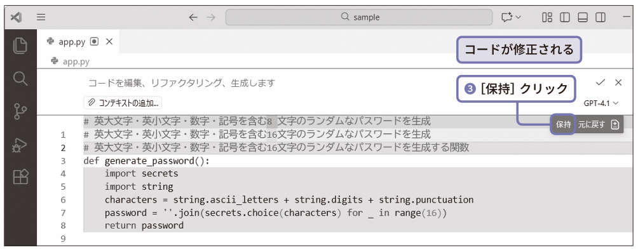
Task: Toggle the primary side bar
Action: pyautogui.click(x=565, y=18)
